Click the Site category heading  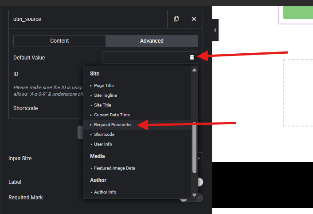[x=94, y=74]
